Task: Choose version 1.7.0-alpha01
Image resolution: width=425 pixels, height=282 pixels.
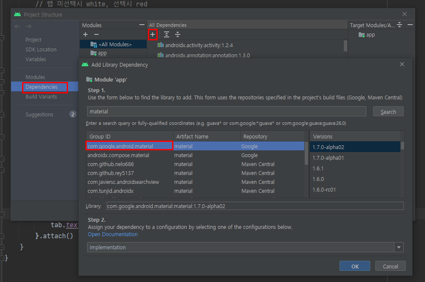Action: click(355, 158)
